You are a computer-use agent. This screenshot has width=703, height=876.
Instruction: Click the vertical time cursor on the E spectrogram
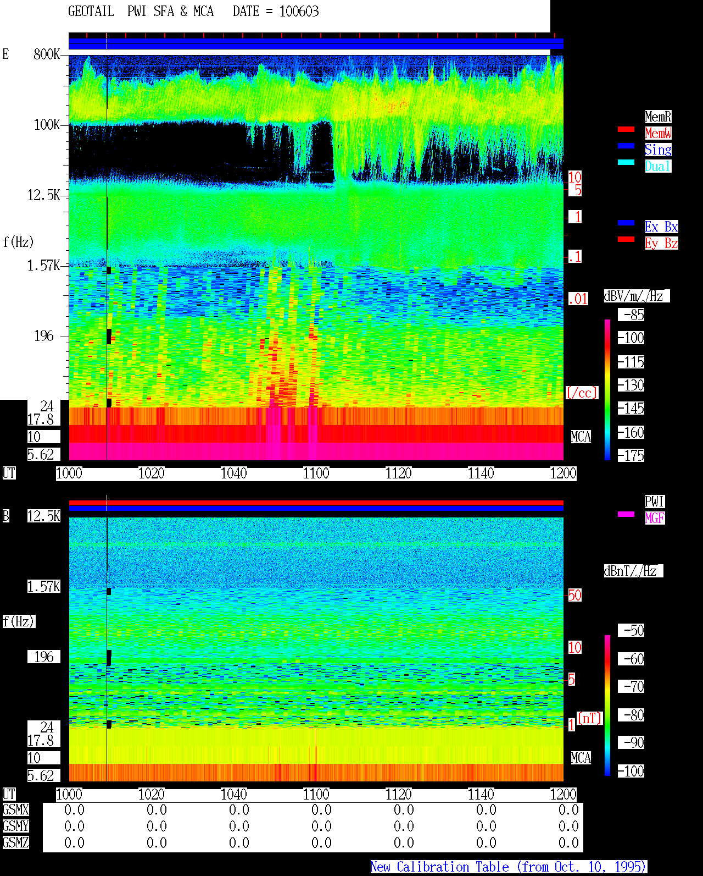coord(107,258)
